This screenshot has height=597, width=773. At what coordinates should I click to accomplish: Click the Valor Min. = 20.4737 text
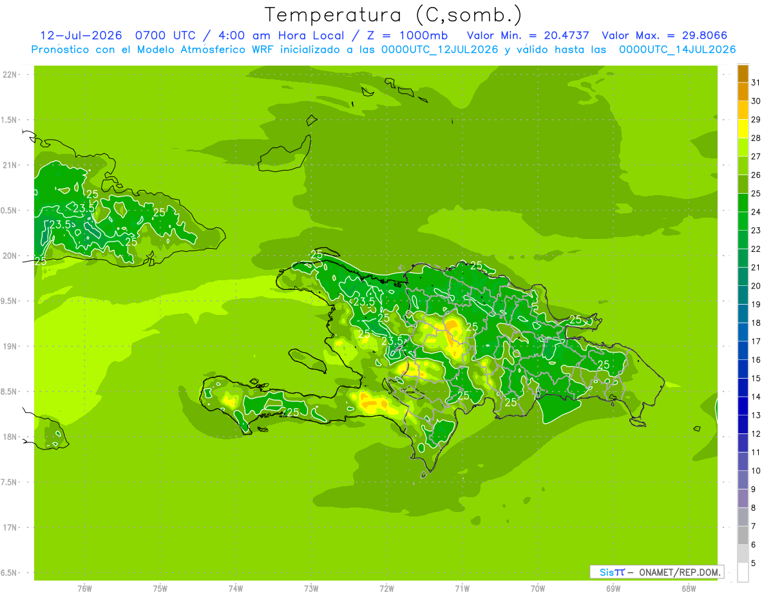point(530,35)
